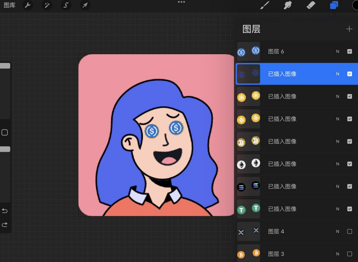The height and width of the screenshot is (262, 358).
Task: Hide the striped yellow coin layer
Action: pos(350,119)
